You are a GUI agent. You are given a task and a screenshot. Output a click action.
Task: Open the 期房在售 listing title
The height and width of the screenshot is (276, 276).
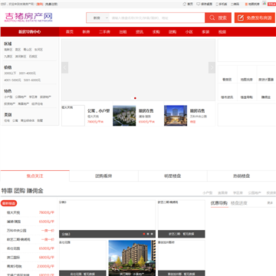[x=146, y=110]
